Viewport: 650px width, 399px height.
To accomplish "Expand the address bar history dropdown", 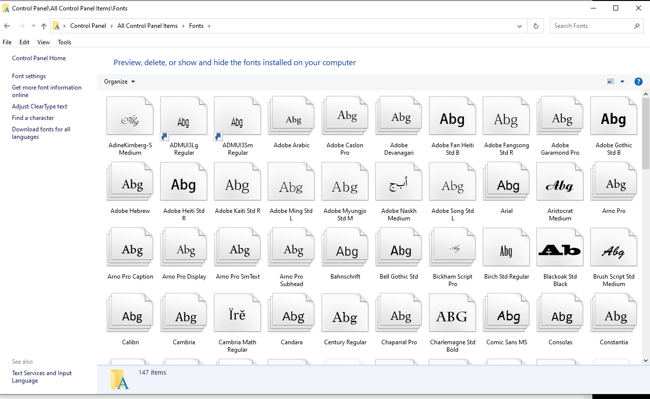I will click(519, 26).
